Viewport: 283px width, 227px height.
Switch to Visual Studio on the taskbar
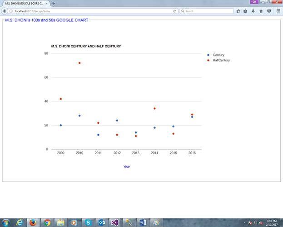pyautogui.click(x=115, y=222)
